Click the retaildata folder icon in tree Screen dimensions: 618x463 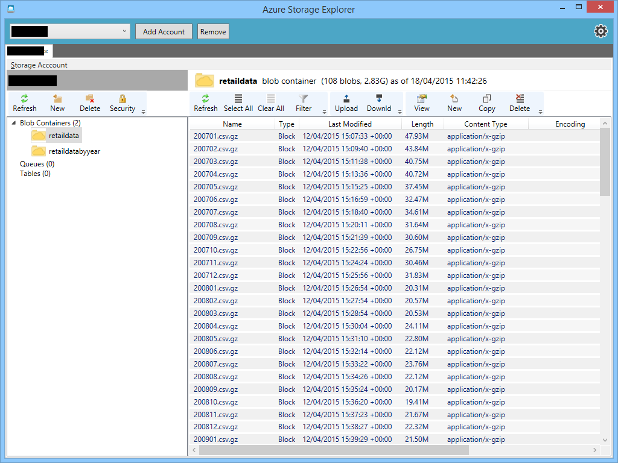[38, 136]
